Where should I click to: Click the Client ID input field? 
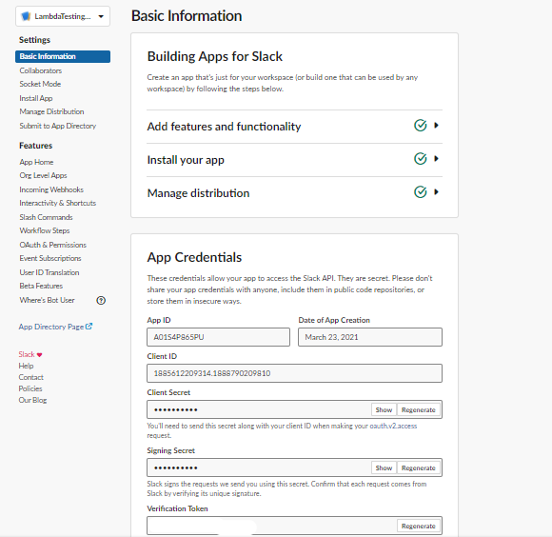click(x=294, y=373)
